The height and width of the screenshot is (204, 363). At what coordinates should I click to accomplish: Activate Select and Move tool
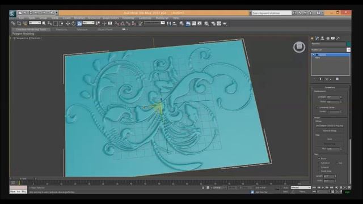(x=68, y=23)
